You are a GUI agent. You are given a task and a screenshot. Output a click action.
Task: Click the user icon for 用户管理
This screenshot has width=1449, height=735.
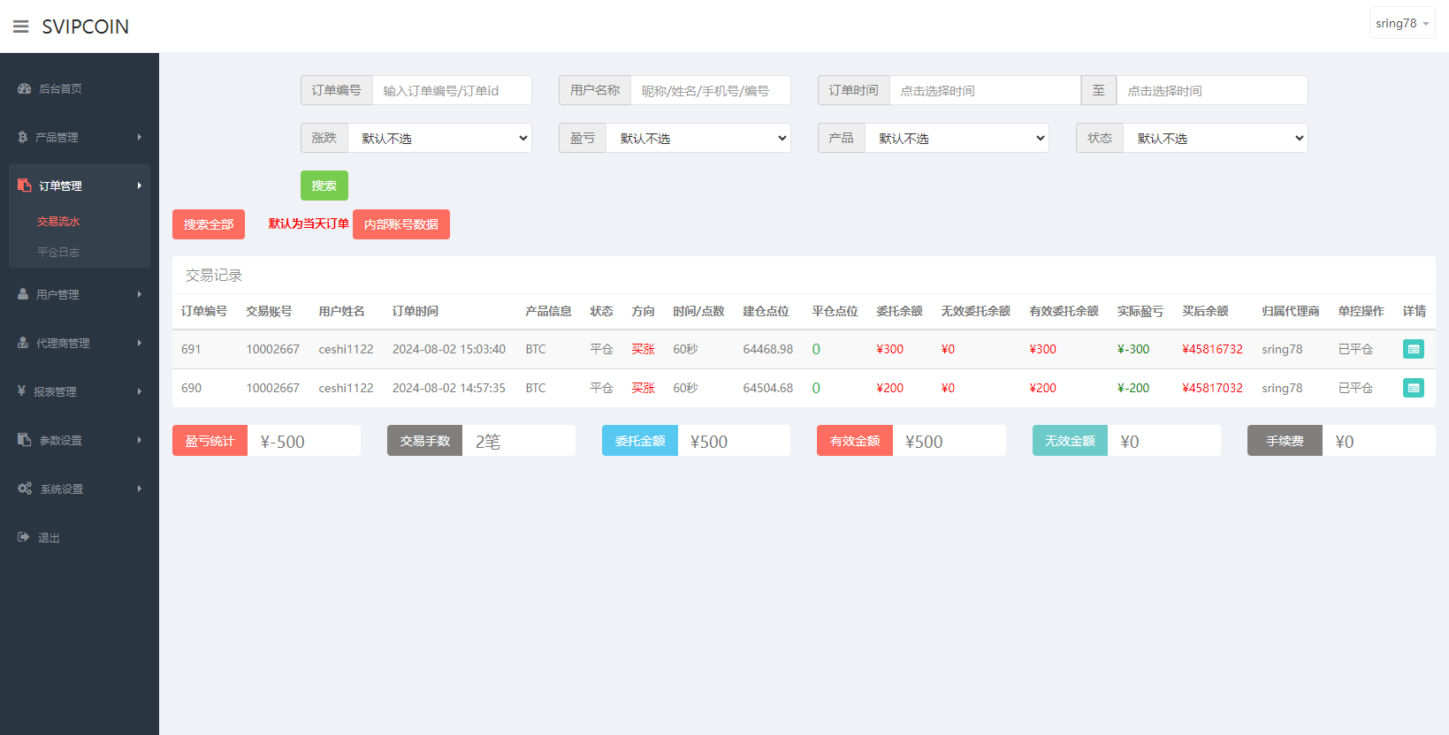click(x=23, y=294)
